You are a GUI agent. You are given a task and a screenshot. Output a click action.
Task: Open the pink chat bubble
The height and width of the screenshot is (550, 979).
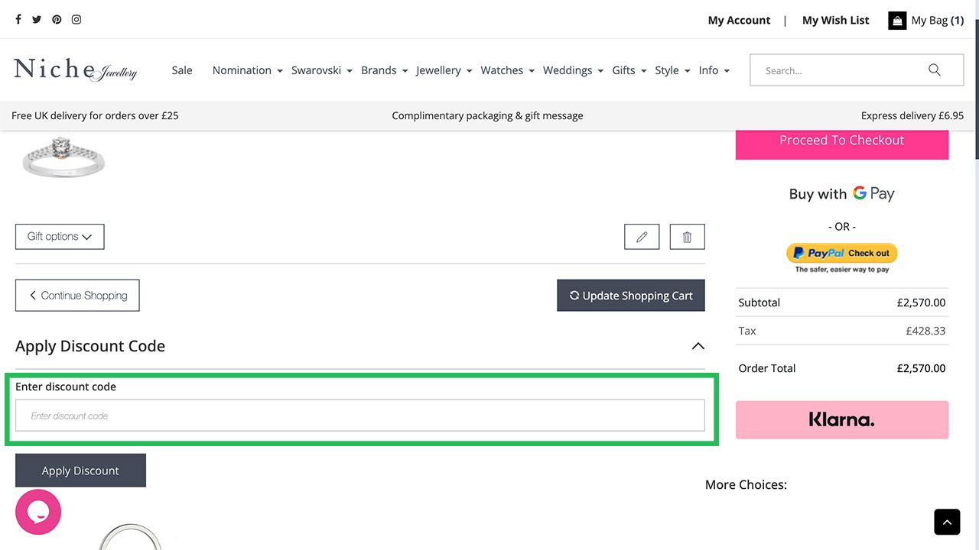click(x=38, y=512)
